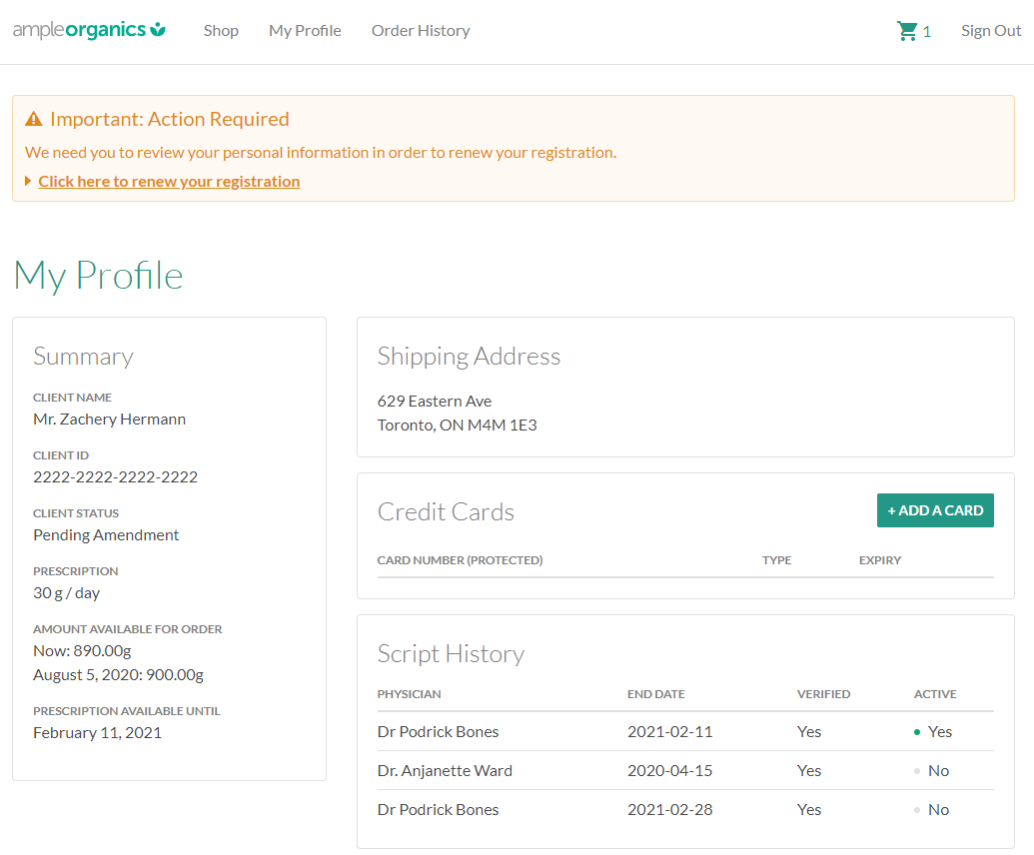The width and height of the screenshot is (1034, 855).
Task: Select the Dr. Anjanette Ward script row
Action: click(445, 771)
